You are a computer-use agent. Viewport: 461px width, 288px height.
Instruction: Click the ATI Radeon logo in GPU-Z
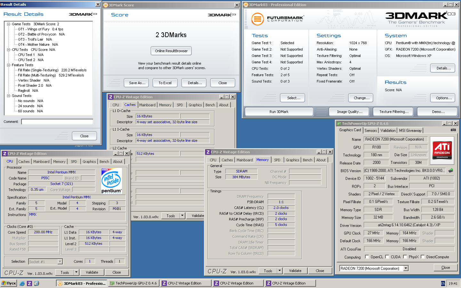click(442, 150)
